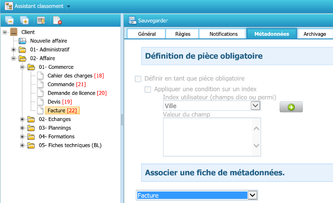Click the delete document icon with red minus

tap(57, 20)
